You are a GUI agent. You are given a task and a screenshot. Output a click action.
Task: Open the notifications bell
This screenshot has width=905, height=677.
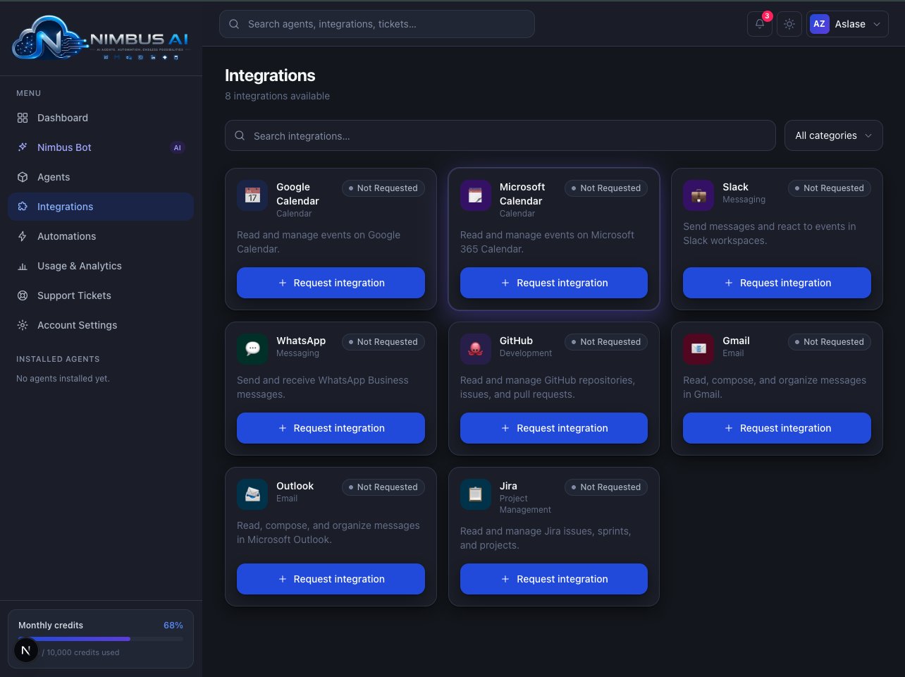click(759, 24)
